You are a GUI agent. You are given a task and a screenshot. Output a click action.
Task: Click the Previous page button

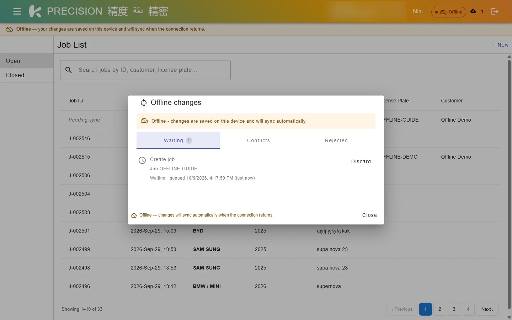click(x=402, y=309)
